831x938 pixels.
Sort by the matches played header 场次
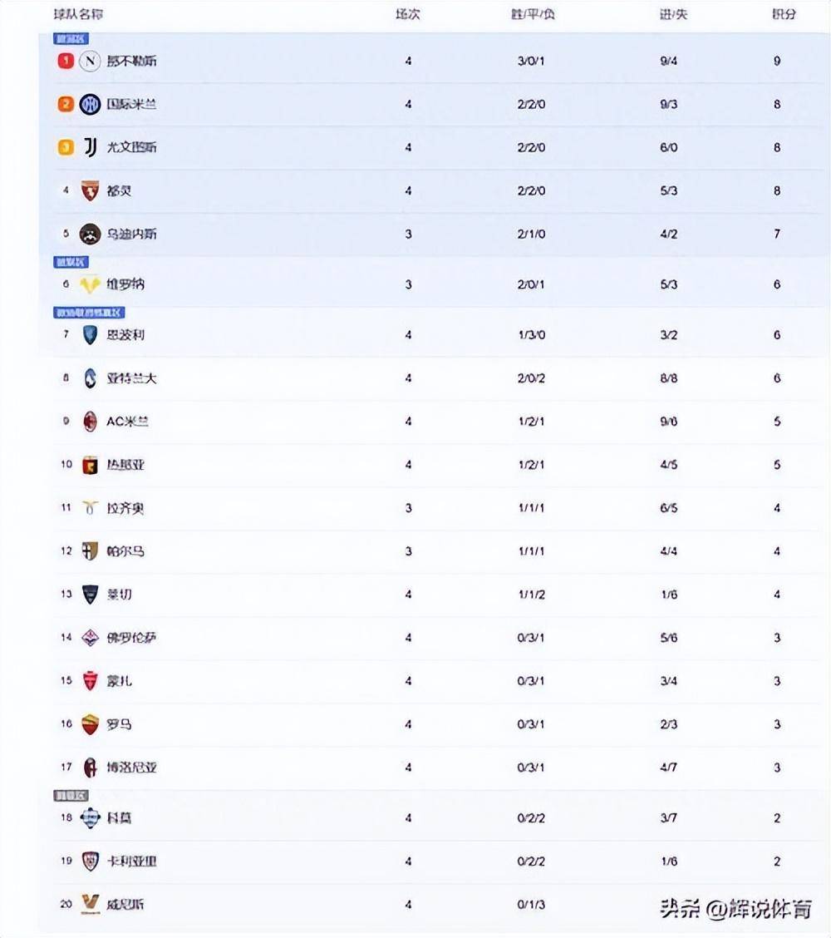(x=408, y=14)
